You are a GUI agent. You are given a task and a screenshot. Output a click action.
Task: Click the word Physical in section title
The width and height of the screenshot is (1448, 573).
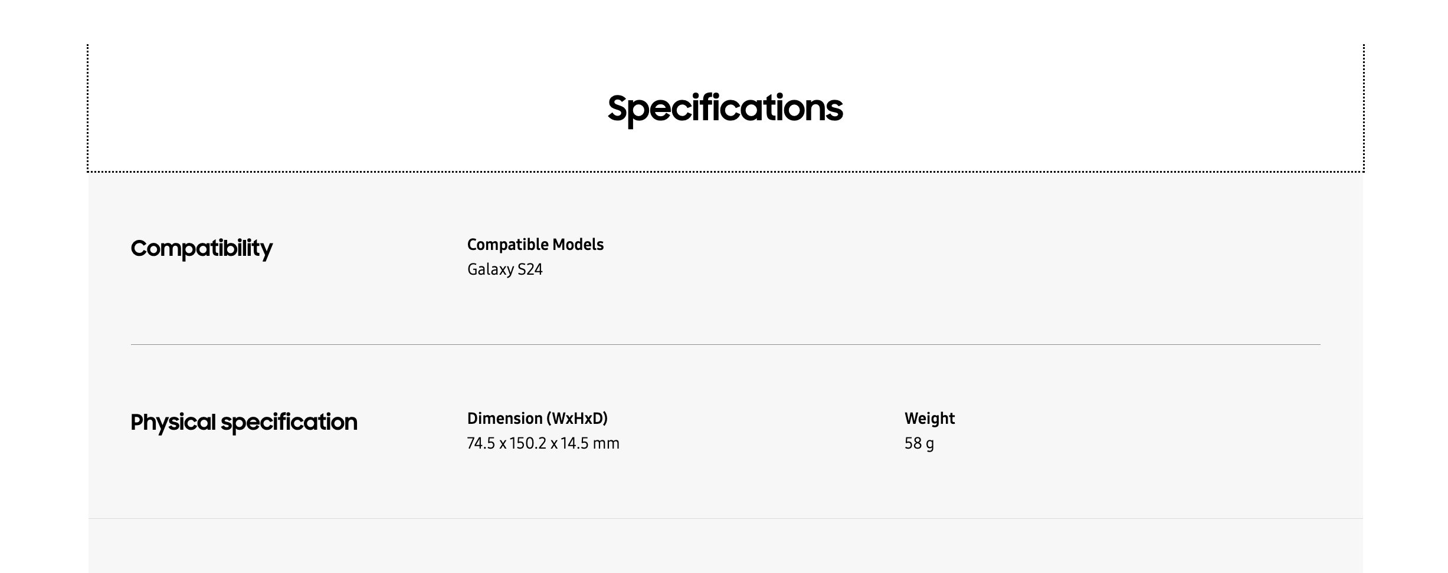point(173,422)
